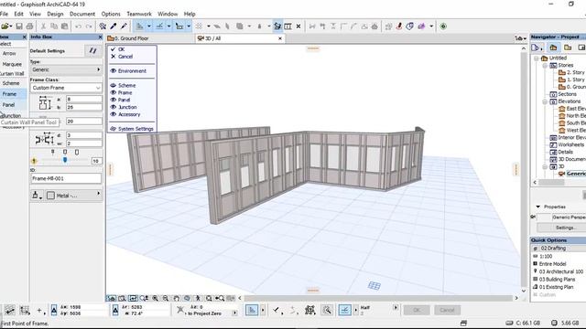586x329 pixels.
Task: Click Cancel in the curtain wall edit palette
Action: coord(125,57)
